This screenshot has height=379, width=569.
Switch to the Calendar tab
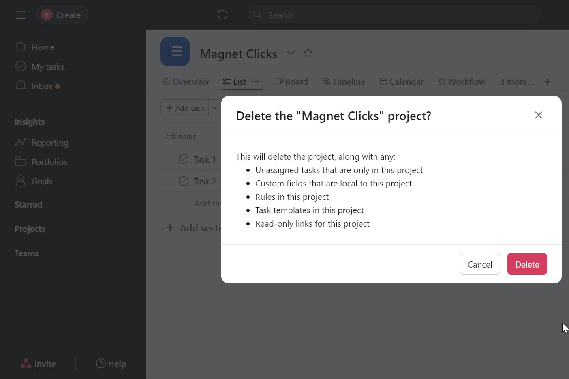coord(402,81)
